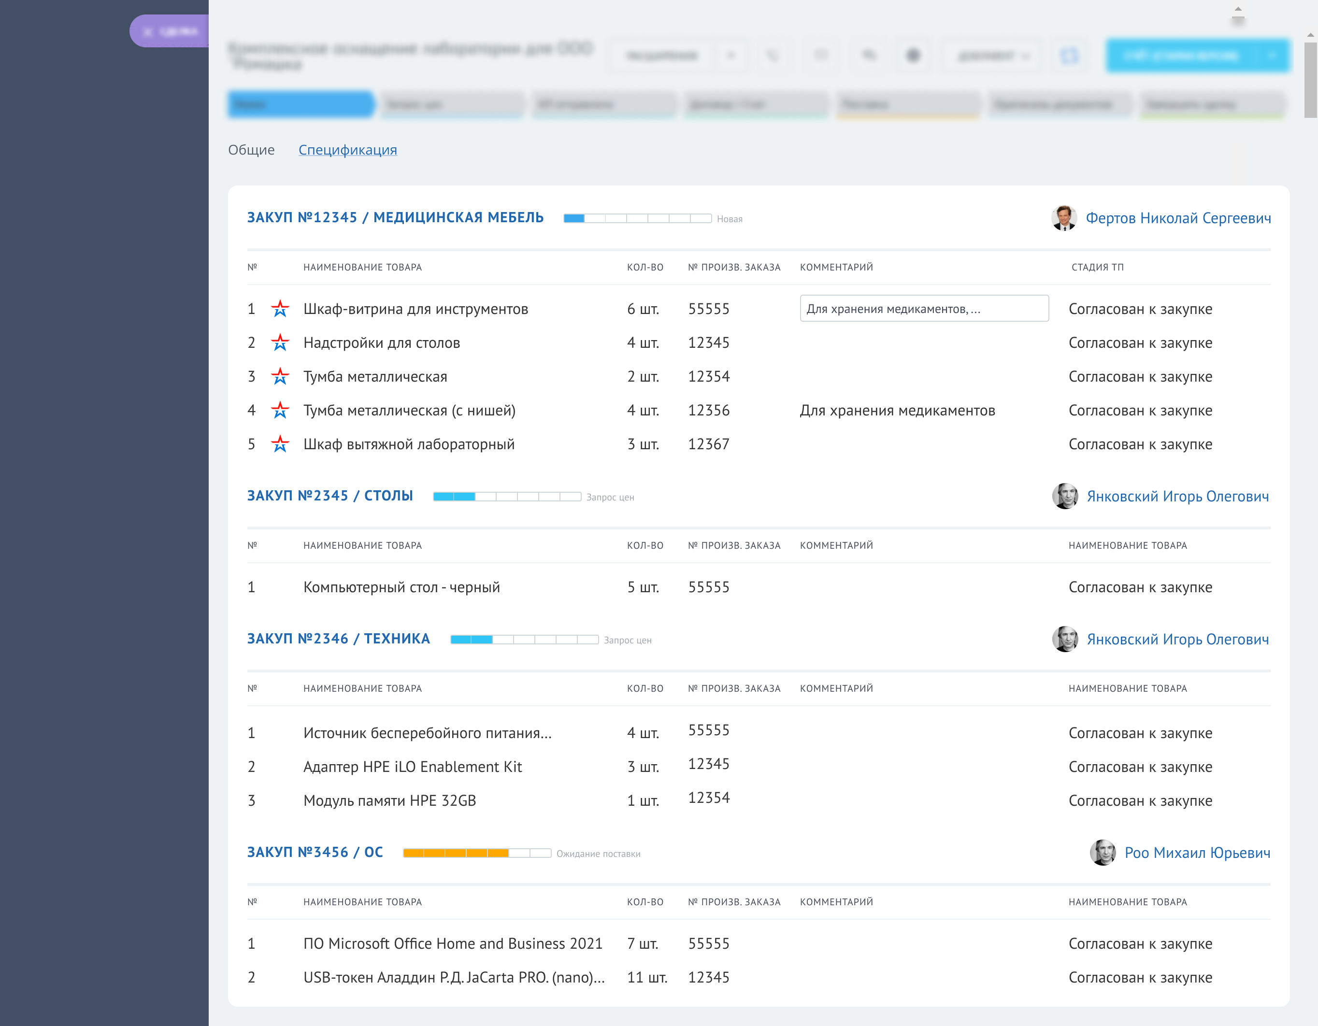Open the document dropdown in the top toolbar
The image size is (1318, 1026).
tap(993, 56)
